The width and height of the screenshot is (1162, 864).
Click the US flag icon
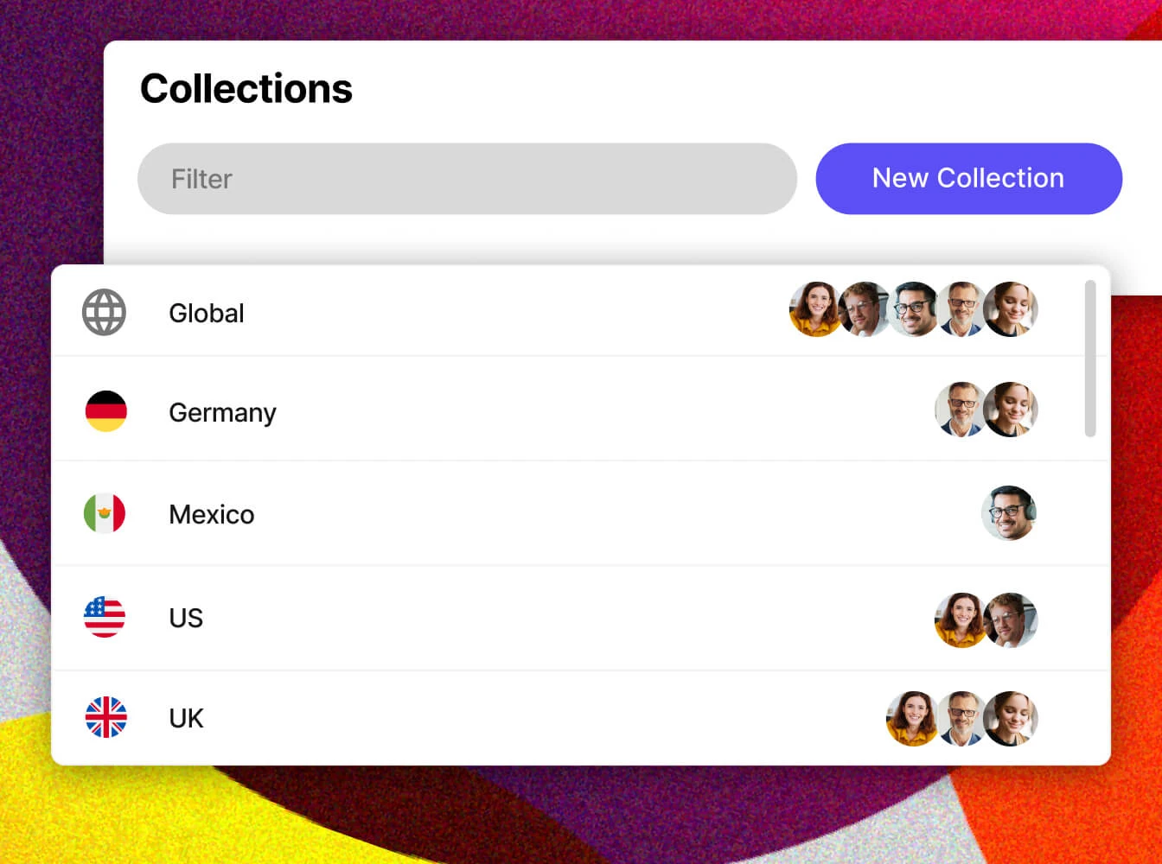(x=105, y=617)
